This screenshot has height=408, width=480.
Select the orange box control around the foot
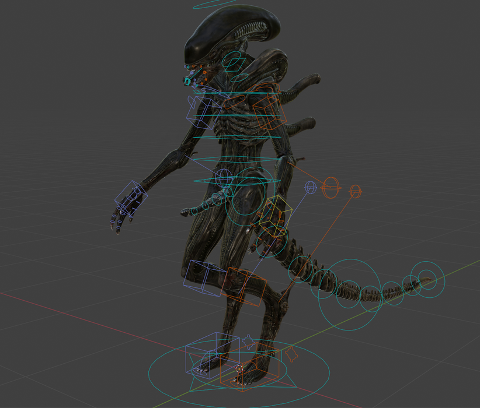click(250, 368)
